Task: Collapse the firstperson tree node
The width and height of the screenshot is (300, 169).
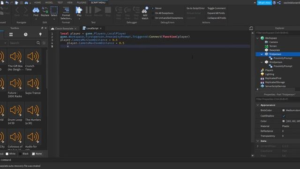Action: 262,54
